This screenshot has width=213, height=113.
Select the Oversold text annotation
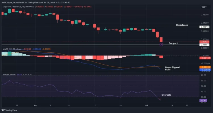166,95
